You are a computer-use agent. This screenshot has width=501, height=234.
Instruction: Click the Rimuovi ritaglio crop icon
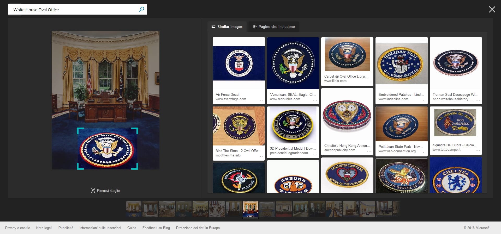[x=93, y=191]
